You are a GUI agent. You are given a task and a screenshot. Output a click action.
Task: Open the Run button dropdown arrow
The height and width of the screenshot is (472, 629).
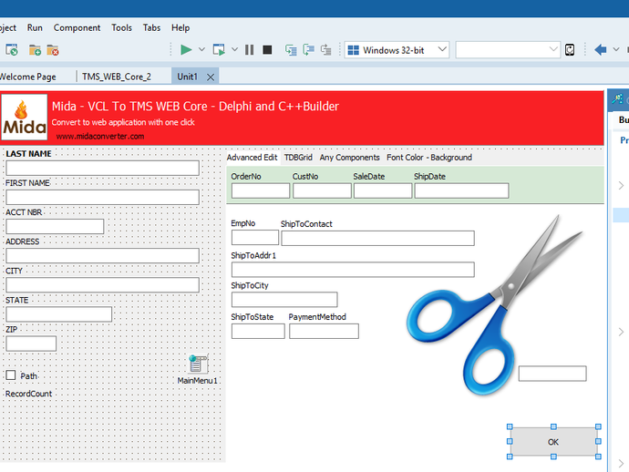[x=201, y=50]
